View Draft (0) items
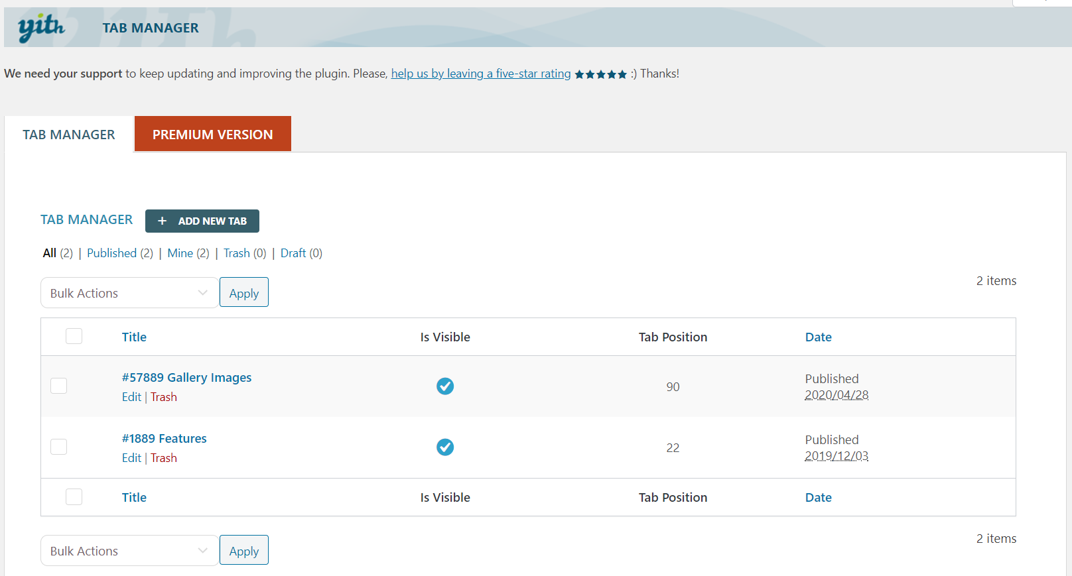Viewport: 1072px width, 576px height. click(x=301, y=253)
